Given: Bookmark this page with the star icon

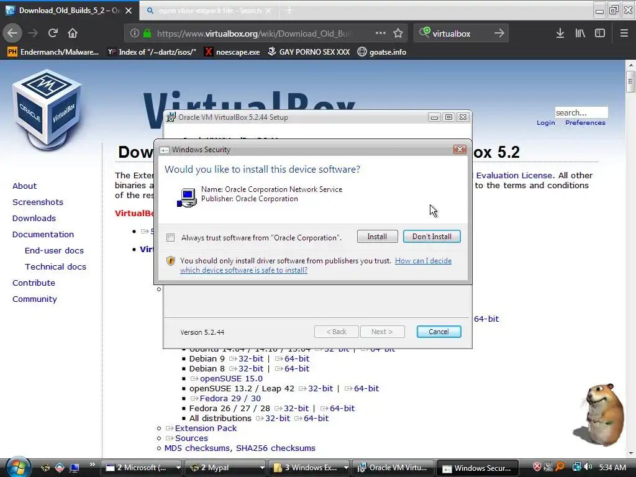Looking at the screenshot, I should click(x=398, y=33).
